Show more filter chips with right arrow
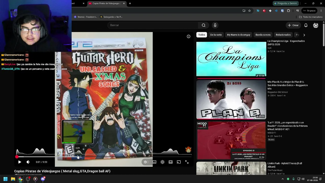This screenshot has width=325, height=183. click(x=304, y=35)
